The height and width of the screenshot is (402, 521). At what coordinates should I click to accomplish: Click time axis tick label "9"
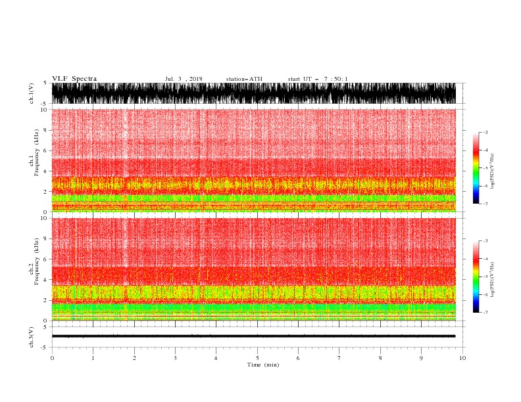click(x=421, y=358)
